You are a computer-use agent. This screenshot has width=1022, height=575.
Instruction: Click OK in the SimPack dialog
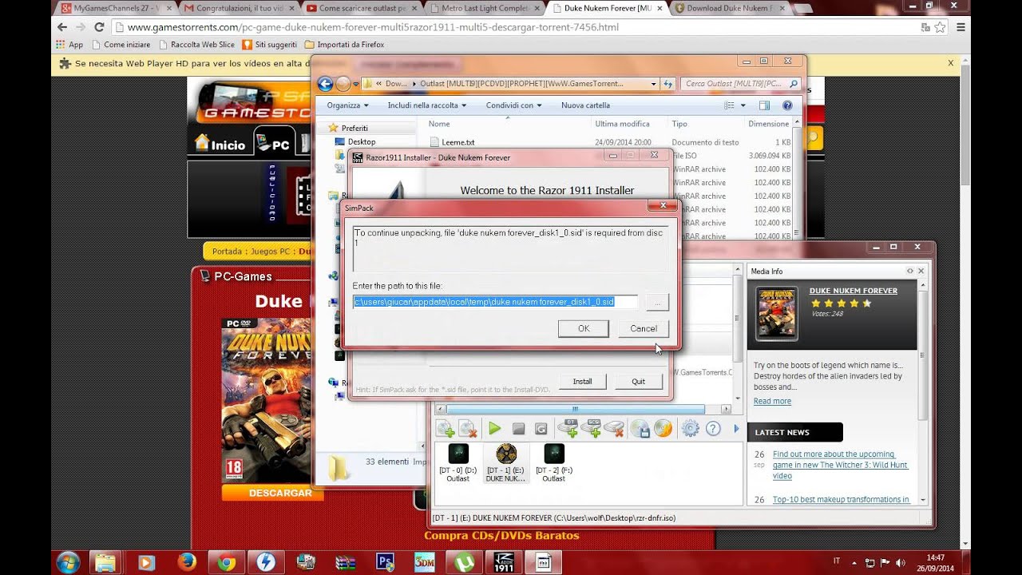(x=584, y=328)
